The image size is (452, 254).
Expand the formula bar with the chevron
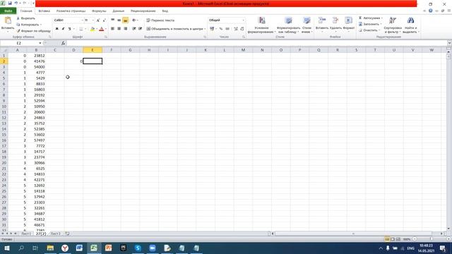[x=449, y=43]
